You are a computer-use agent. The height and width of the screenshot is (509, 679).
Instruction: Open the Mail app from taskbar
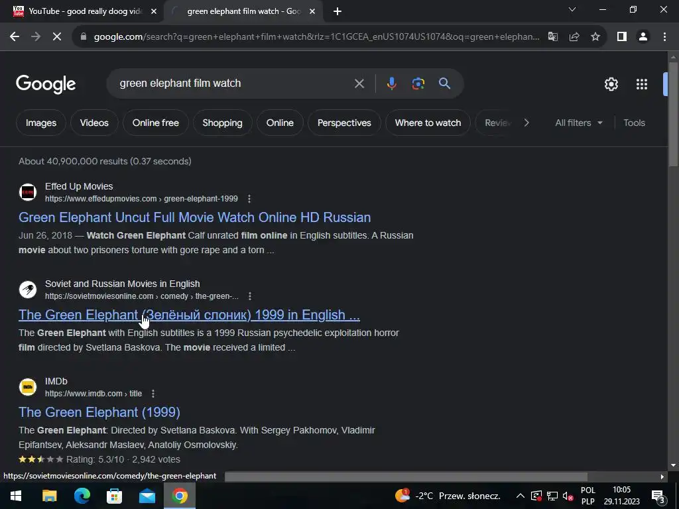tap(147, 496)
